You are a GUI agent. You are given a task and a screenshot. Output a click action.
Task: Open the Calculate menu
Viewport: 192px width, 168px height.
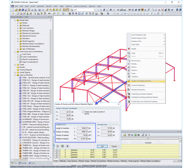(x=40, y=6)
